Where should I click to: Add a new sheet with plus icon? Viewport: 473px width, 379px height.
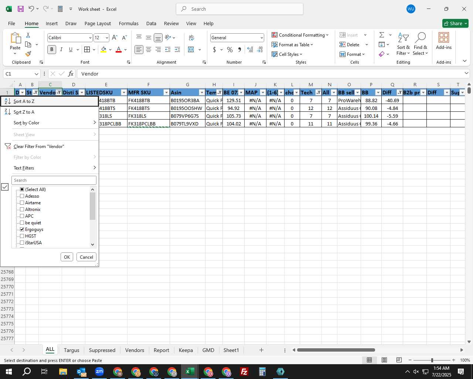coord(261,350)
